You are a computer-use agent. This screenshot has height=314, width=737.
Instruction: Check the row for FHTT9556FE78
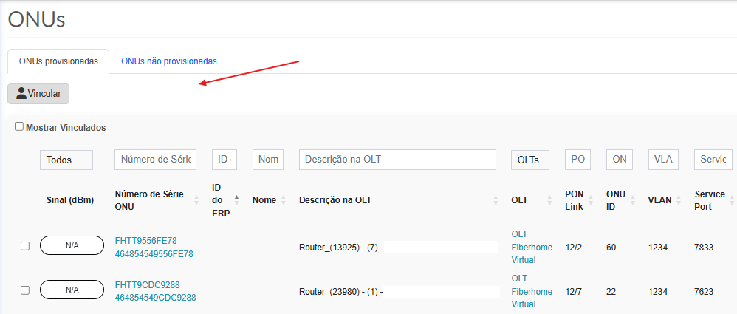pos(24,246)
